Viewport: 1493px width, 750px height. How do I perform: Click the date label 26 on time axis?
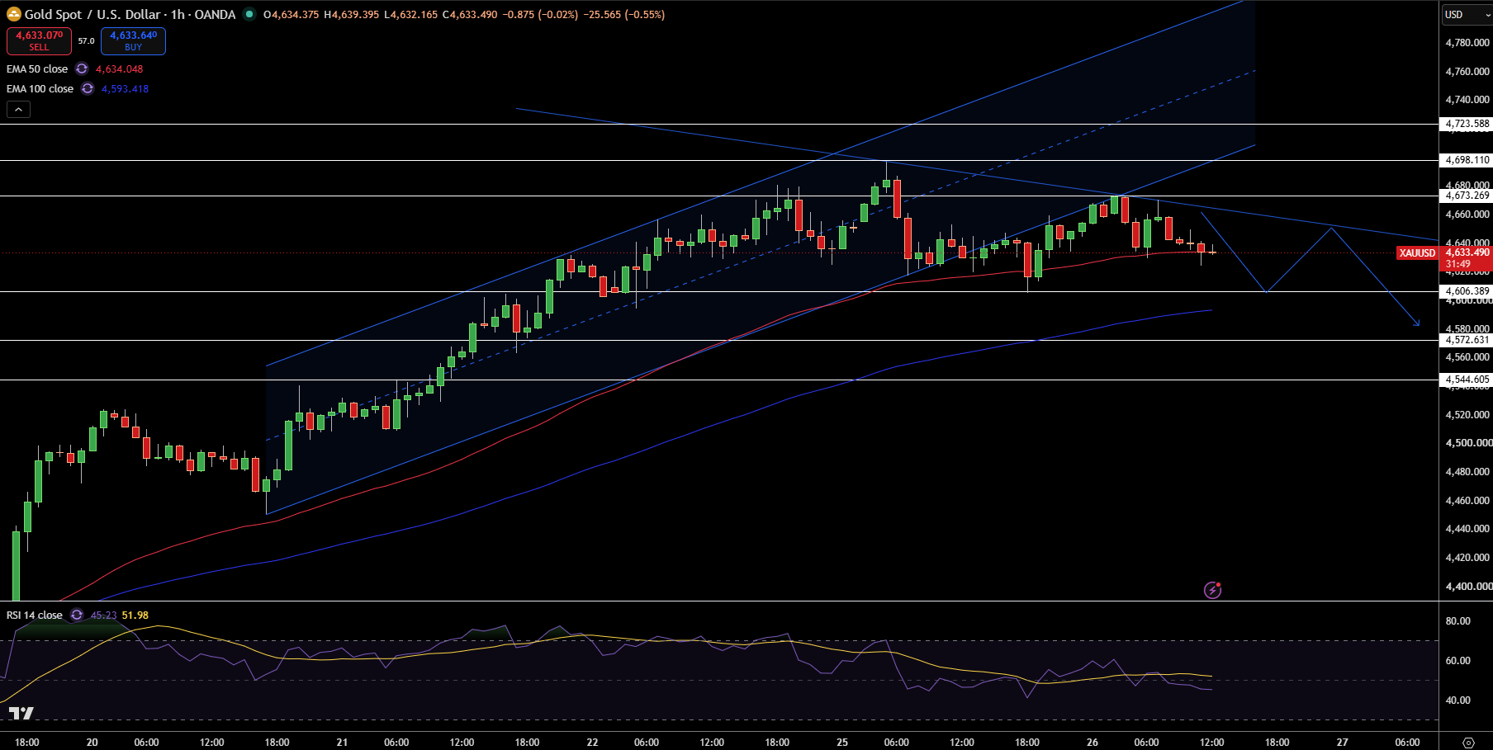[1092, 743]
